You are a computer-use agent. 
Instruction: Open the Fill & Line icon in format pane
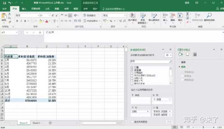180,54
